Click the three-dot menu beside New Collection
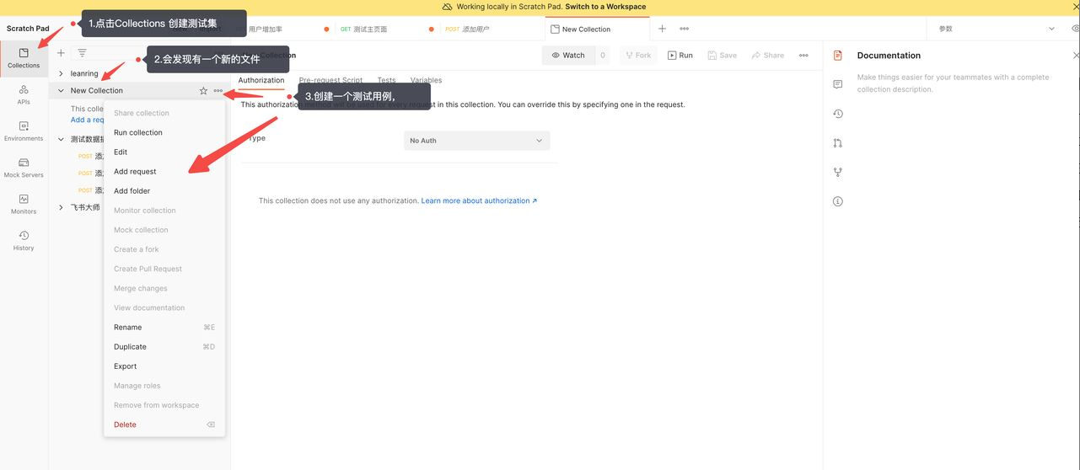The height and width of the screenshot is (470, 1080). tap(218, 91)
